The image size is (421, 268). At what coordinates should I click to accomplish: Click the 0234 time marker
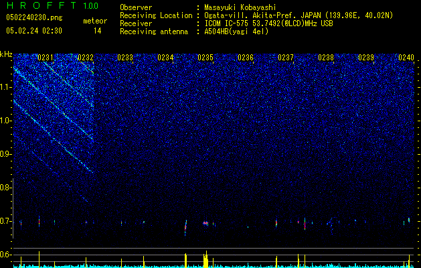[x=165, y=58]
